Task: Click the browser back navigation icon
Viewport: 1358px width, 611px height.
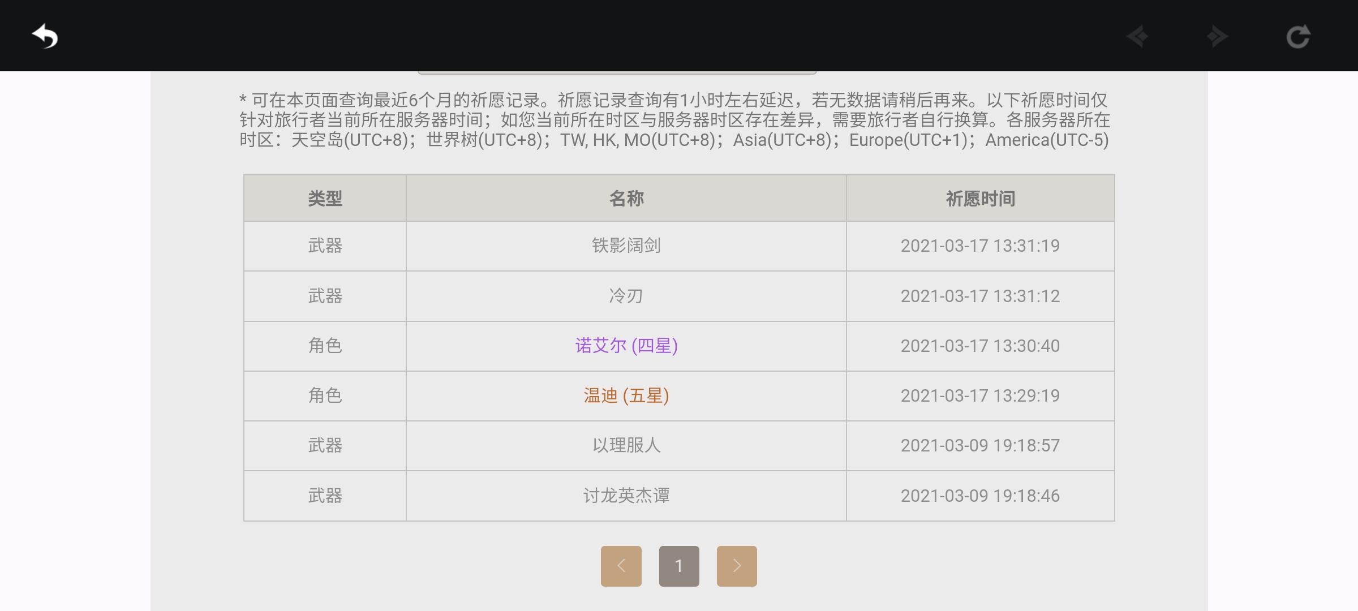Action: (1137, 37)
